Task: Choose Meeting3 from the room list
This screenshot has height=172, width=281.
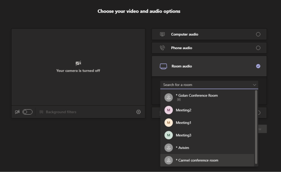Action: pyautogui.click(x=184, y=135)
